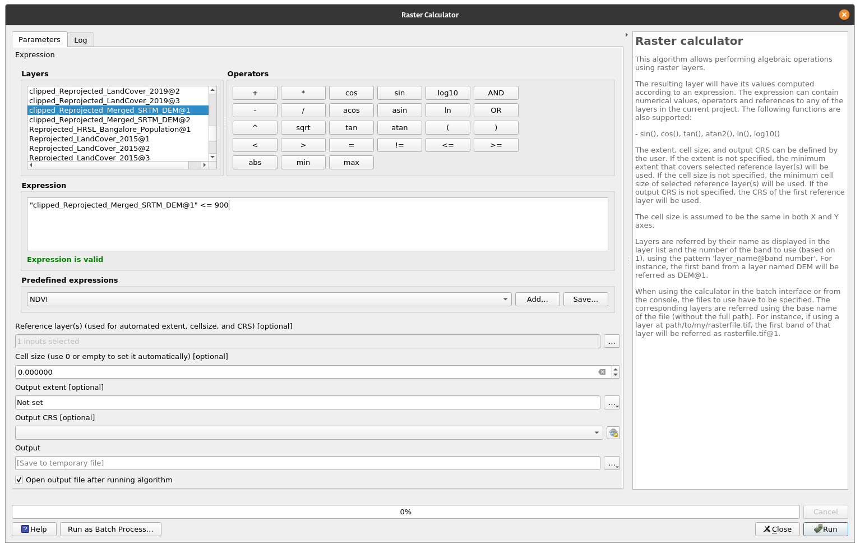The width and height of the screenshot is (860, 548).
Task: Select Reprojected_LandCover_2015@2 layer
Action: click(x=118, y=149)
